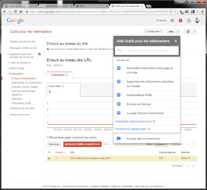
Task: Open the Google apps grid icon
Action: [172, 20]
